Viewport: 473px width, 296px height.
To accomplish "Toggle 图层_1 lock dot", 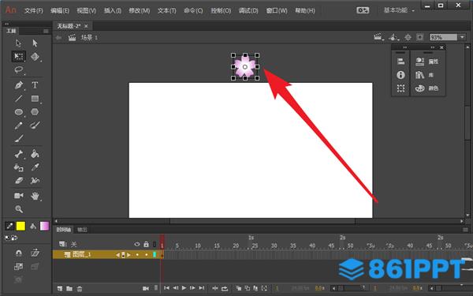I will (147, 255).
